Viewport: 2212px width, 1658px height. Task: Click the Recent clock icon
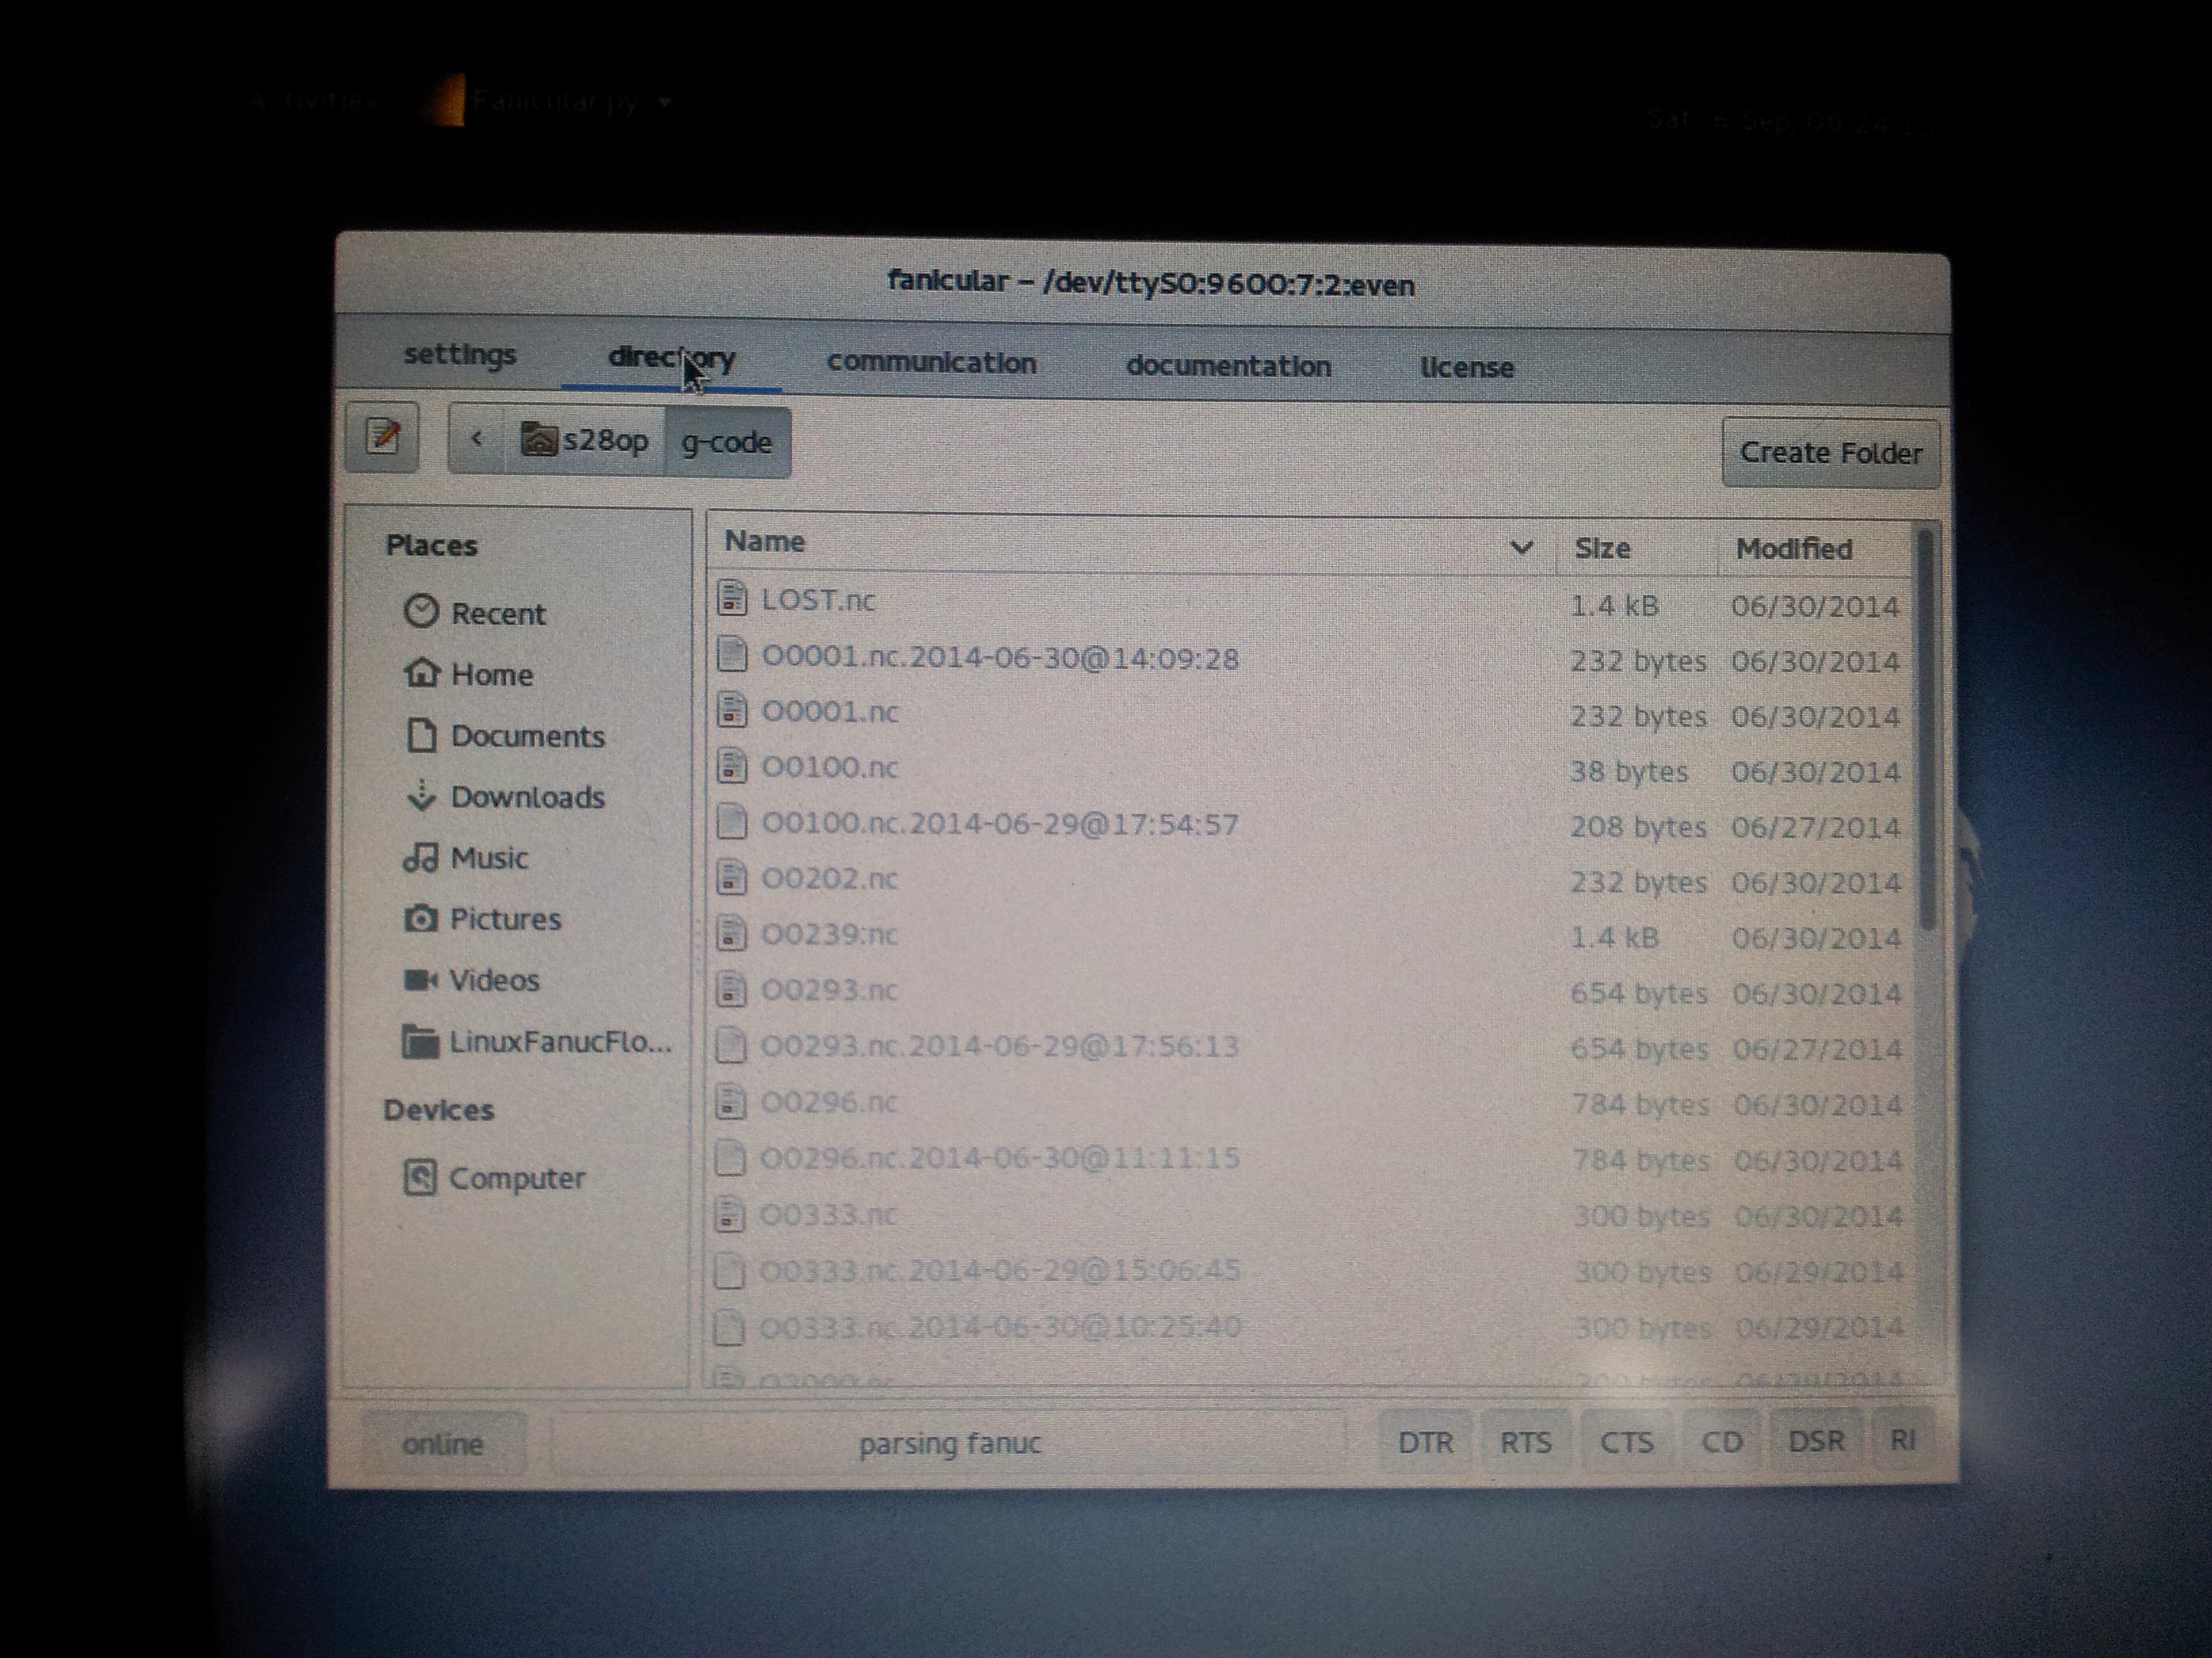pyautogui.click(x=421, y=611)
